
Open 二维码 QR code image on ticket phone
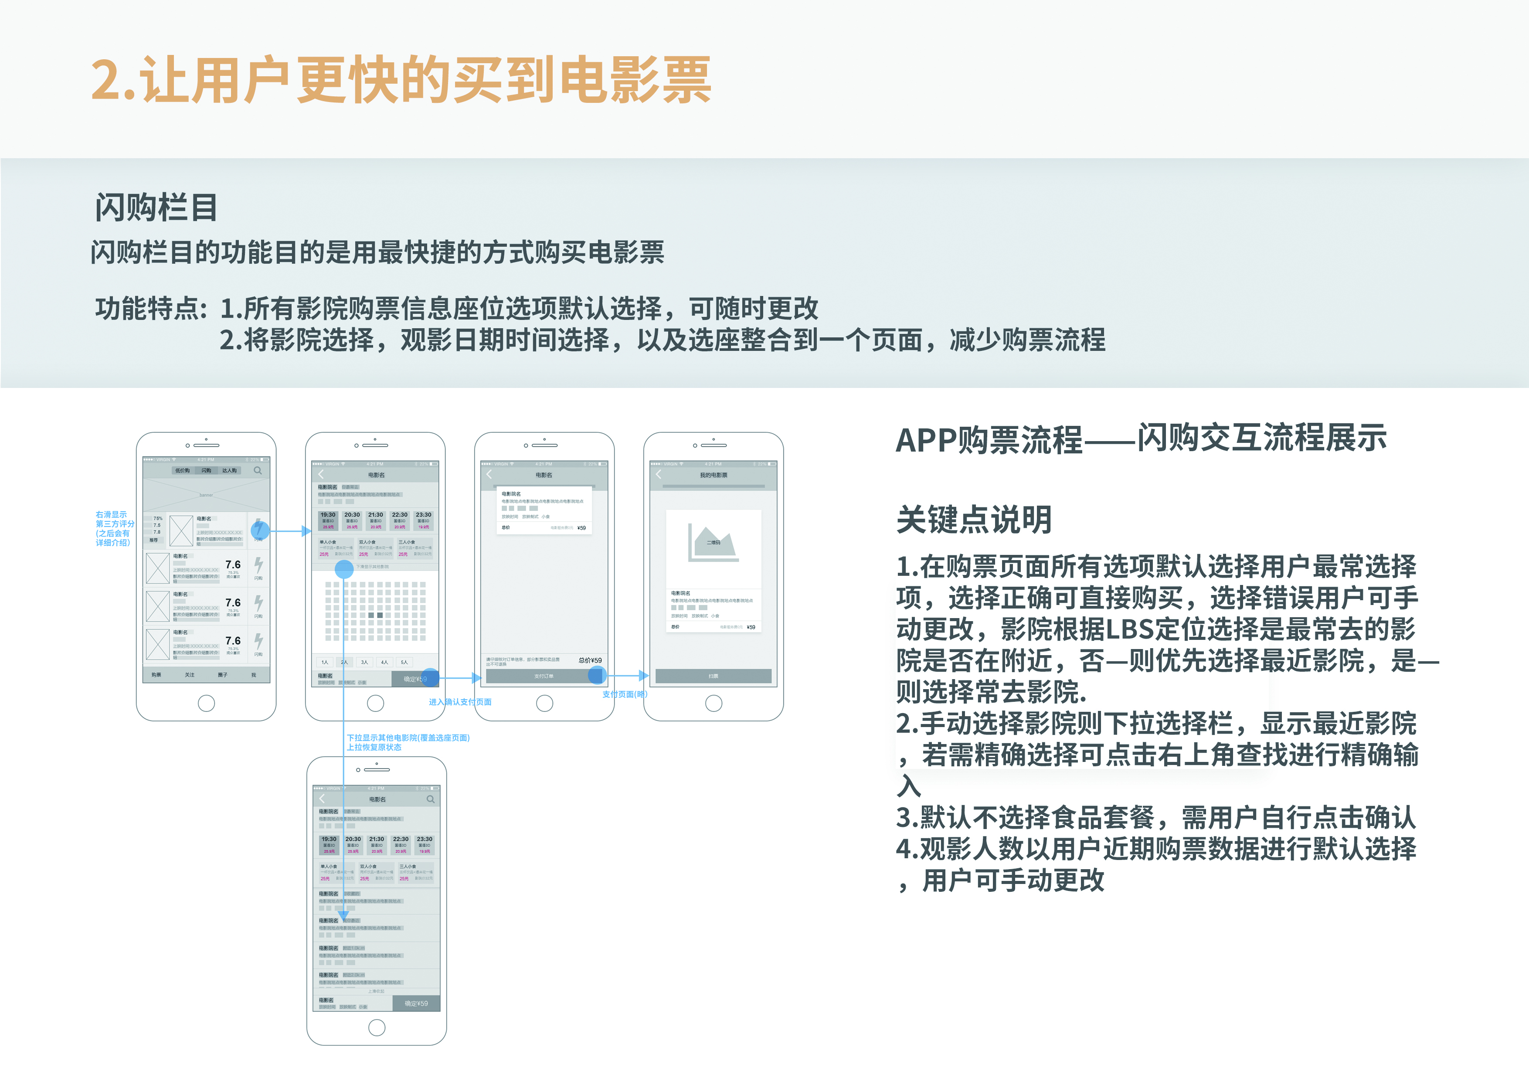click(713, 542)
